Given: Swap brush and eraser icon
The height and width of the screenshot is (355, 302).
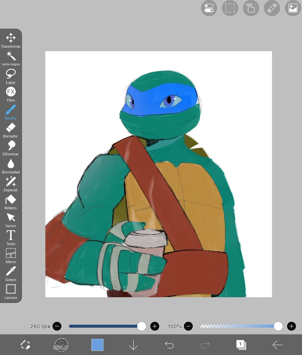Looking at the screenshot, I should (25, 345).
